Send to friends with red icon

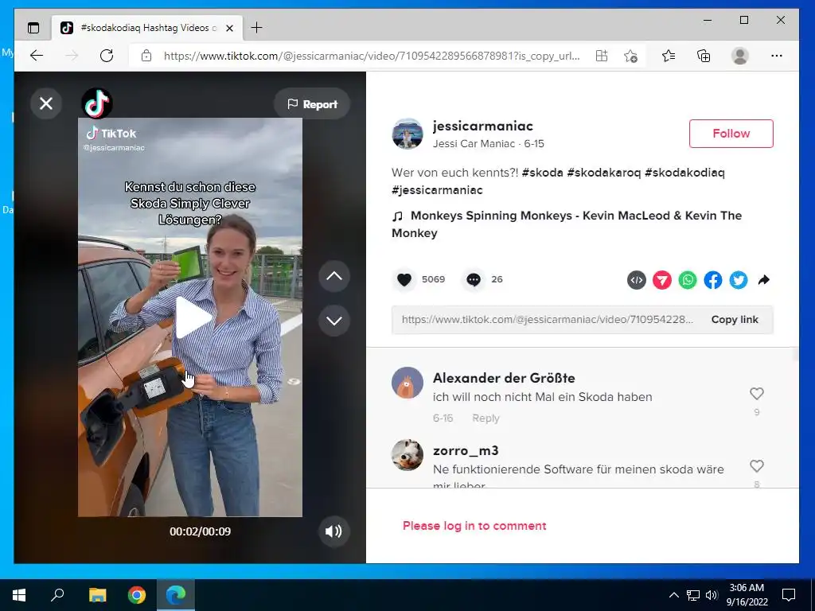[x=661, y=280]
